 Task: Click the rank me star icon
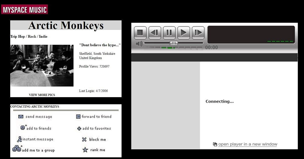click(85, 150)
